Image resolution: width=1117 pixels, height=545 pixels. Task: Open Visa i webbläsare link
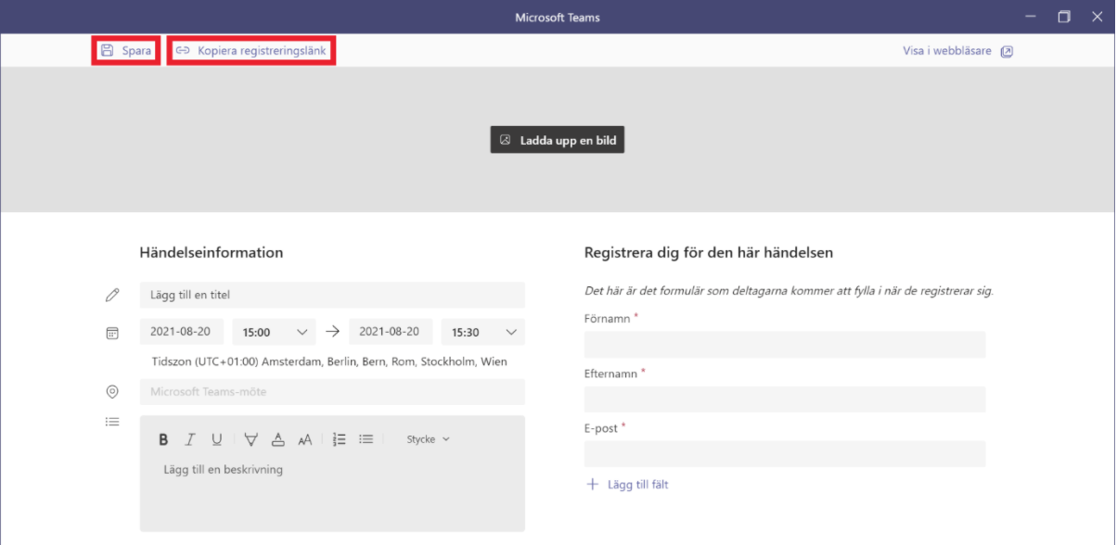coord(957,51)
